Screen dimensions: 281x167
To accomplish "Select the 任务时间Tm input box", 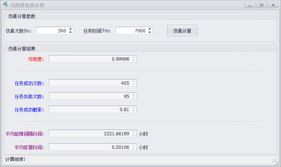I will coord(131,31).
